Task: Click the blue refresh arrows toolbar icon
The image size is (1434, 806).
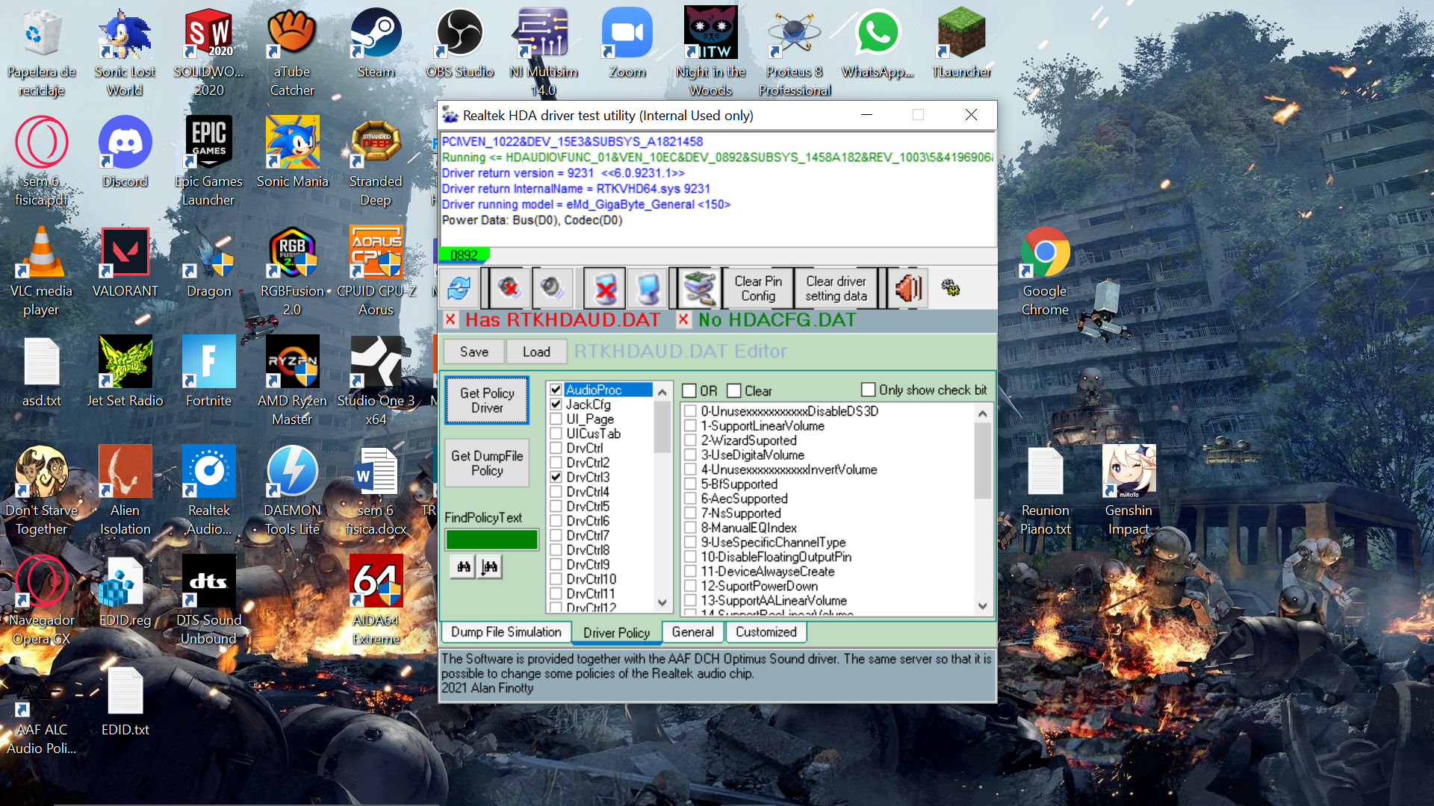Action: tap(459, 288)
